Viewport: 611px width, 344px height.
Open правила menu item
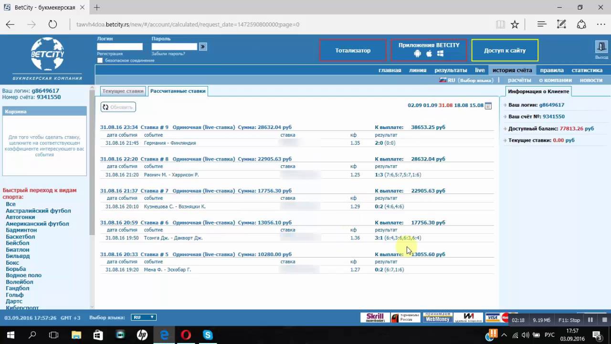552,70
